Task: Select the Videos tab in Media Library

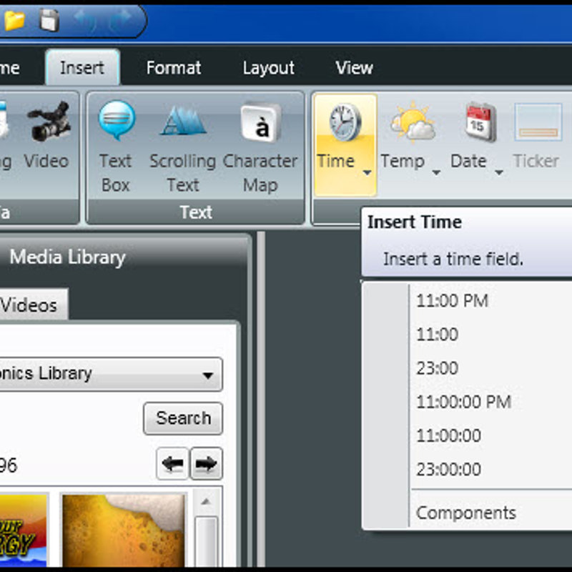Action: pos(29,305)
